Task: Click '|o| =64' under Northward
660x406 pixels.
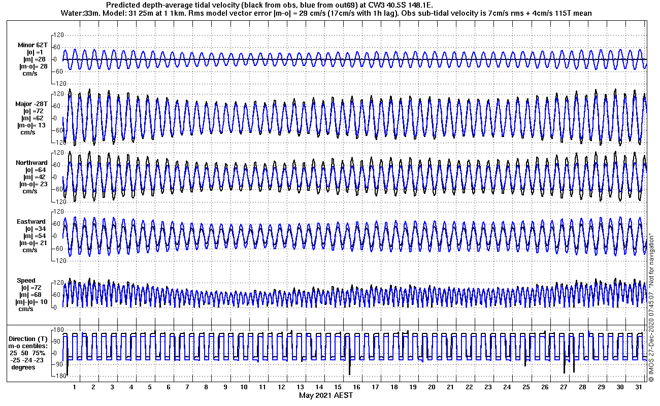Action: tap(36, 170)
